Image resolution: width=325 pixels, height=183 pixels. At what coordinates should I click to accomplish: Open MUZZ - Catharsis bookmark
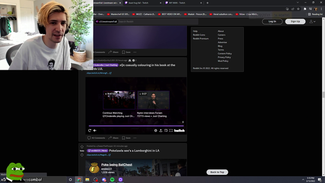pyautogui.click(x=144, y=14)
